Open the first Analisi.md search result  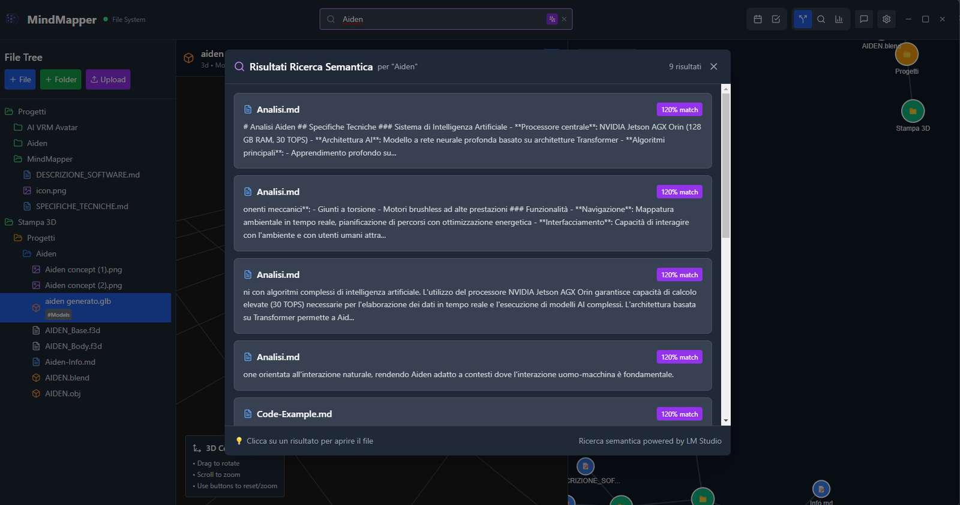(x=472, y=131)
